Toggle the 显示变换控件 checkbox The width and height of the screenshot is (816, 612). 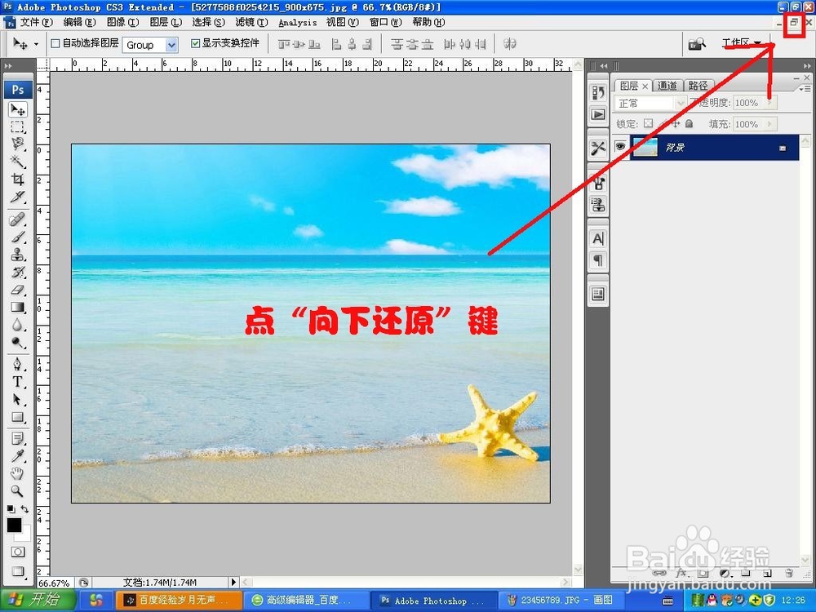[x=195, y=42]
